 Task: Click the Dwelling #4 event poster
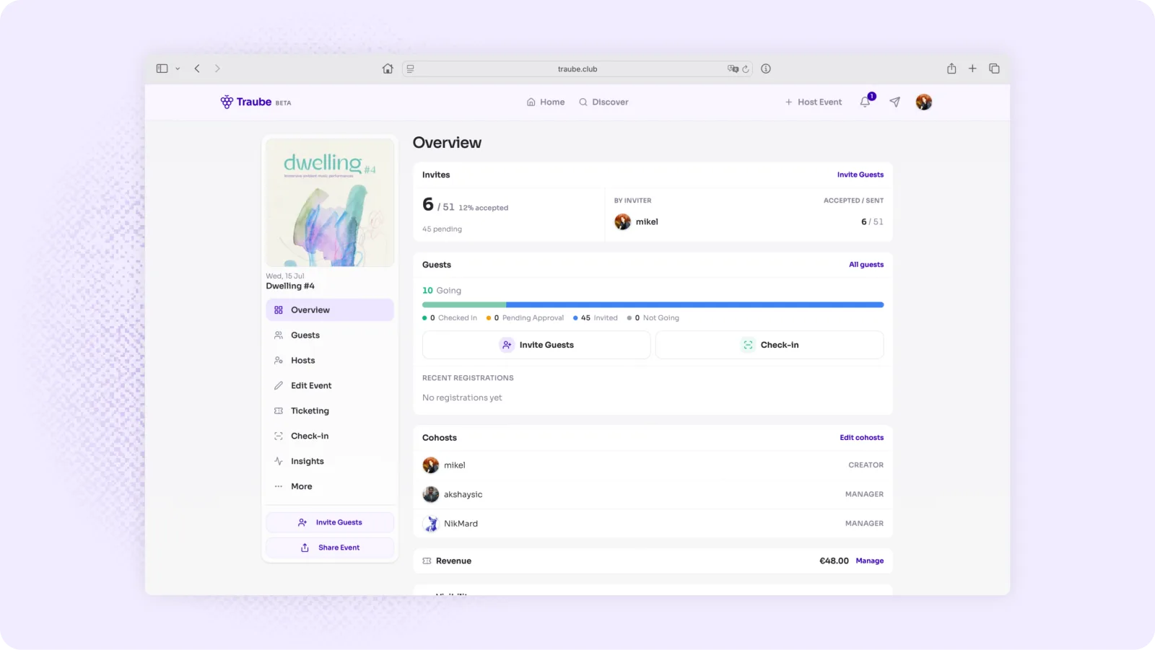pos(330,203)
